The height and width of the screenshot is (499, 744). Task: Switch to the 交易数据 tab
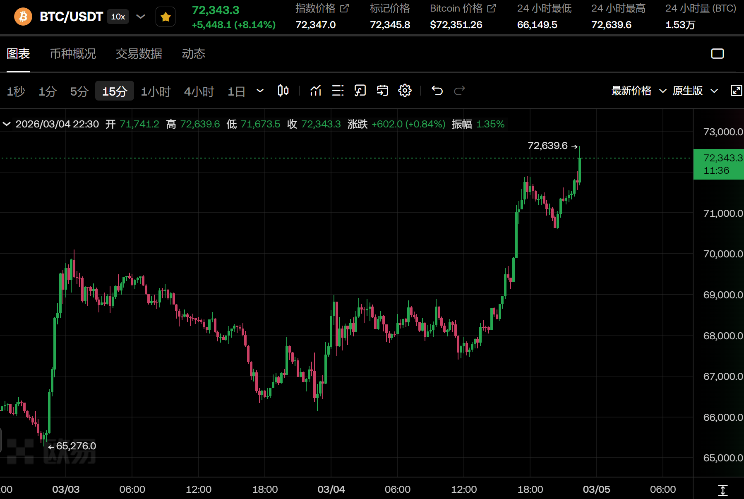(139, 54)
